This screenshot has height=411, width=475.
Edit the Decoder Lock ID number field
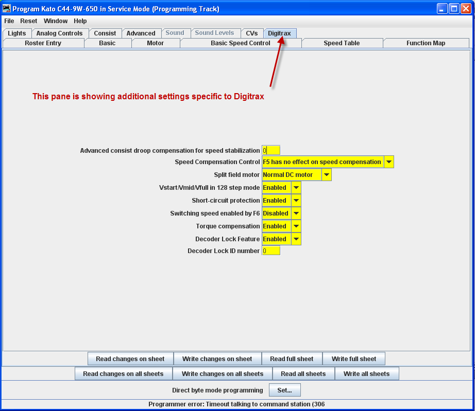click(x=271, y=251)
